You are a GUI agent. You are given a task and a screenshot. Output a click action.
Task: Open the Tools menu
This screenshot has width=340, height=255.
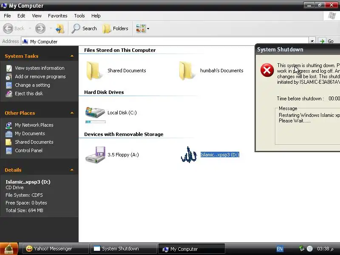coord(79,16)
